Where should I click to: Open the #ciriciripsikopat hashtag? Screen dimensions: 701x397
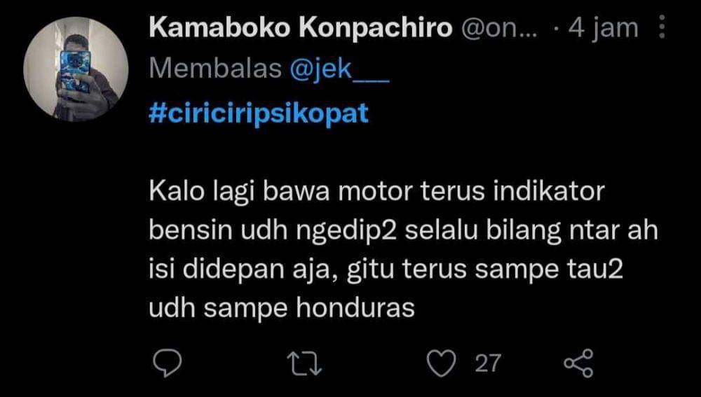(259, 113)
